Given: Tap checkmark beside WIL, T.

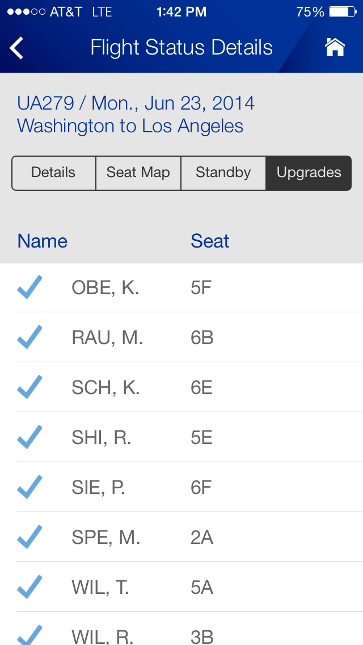Looking at the screenshot, I should tap(29, 587).
